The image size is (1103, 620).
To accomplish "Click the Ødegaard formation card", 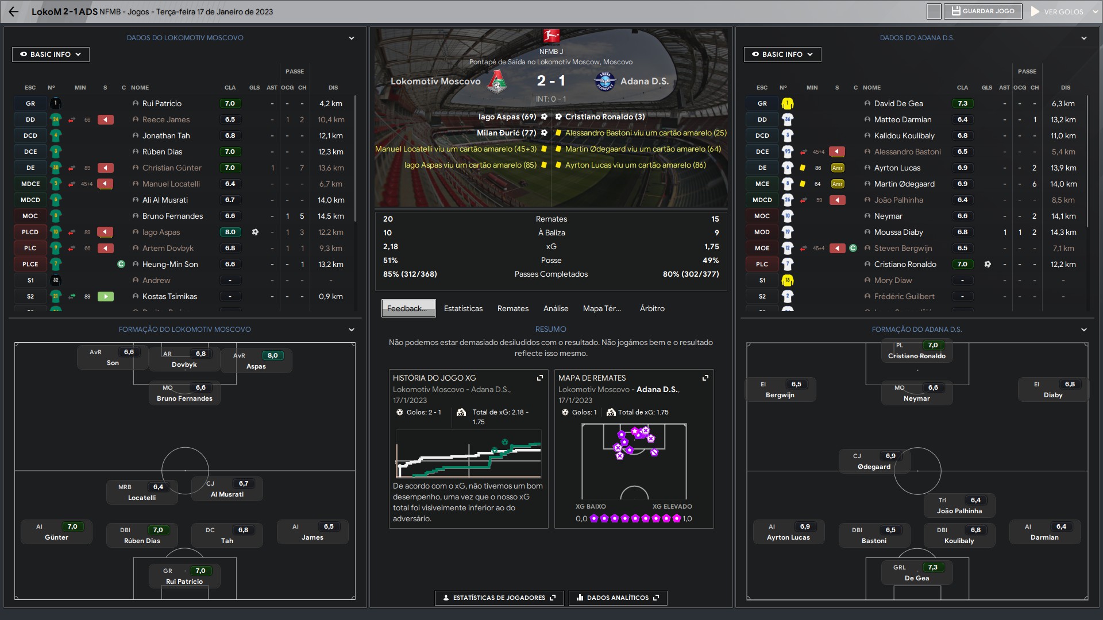I will coord(874,461).
